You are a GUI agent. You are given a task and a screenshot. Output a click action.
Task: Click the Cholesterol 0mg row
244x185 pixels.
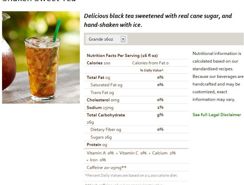click(136, 100)
